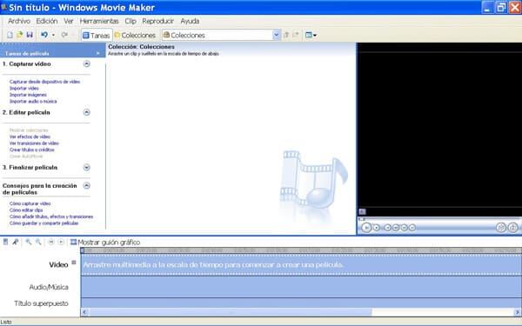
Task: Open the Ayuda menu
Action: [x=190, y=21]
